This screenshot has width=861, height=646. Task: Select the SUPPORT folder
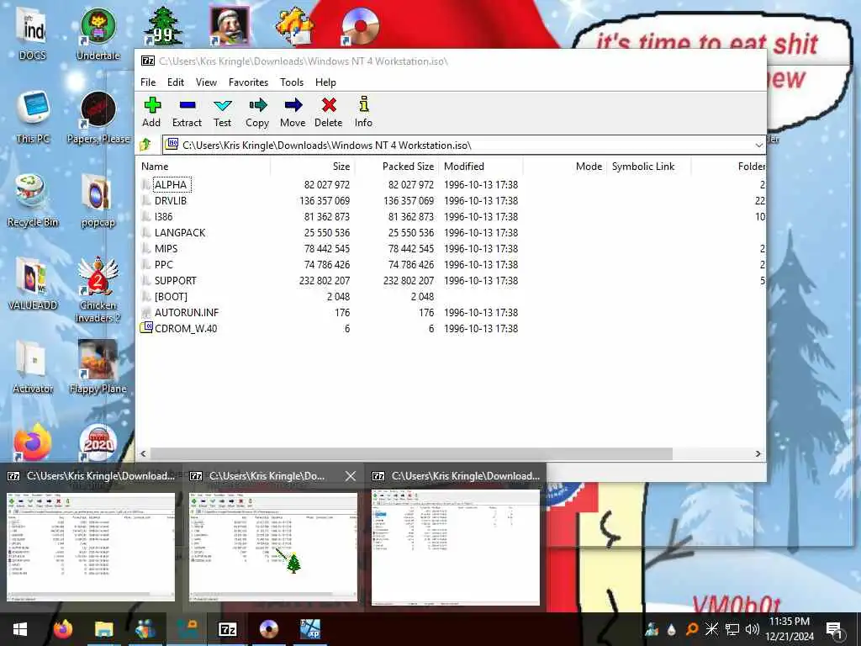175,280
